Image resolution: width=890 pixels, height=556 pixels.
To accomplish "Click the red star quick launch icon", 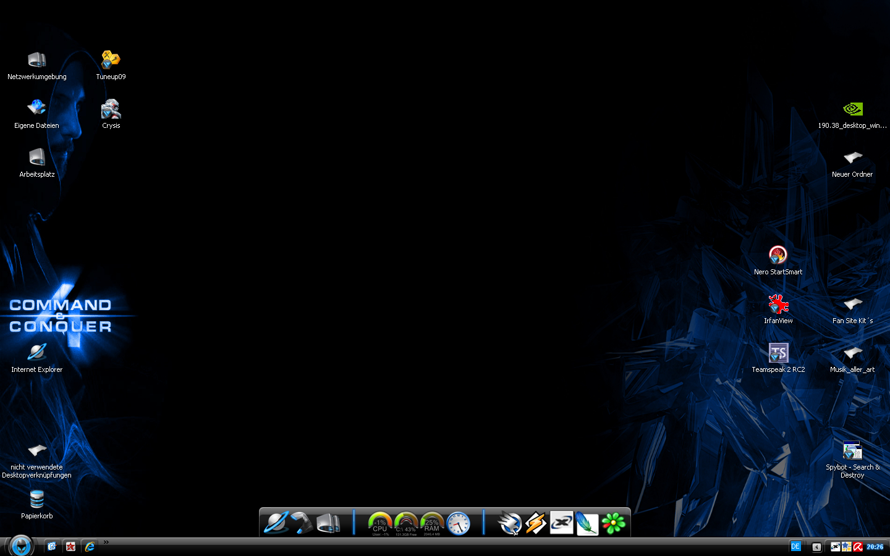I will coord(71,547).
